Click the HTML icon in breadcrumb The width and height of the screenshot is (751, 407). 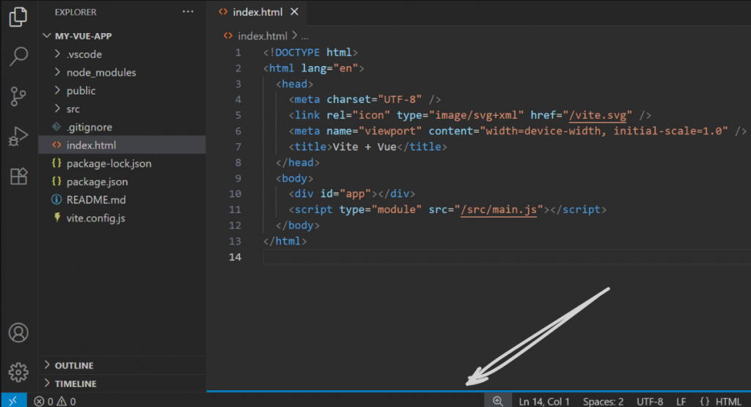point(228,36)
